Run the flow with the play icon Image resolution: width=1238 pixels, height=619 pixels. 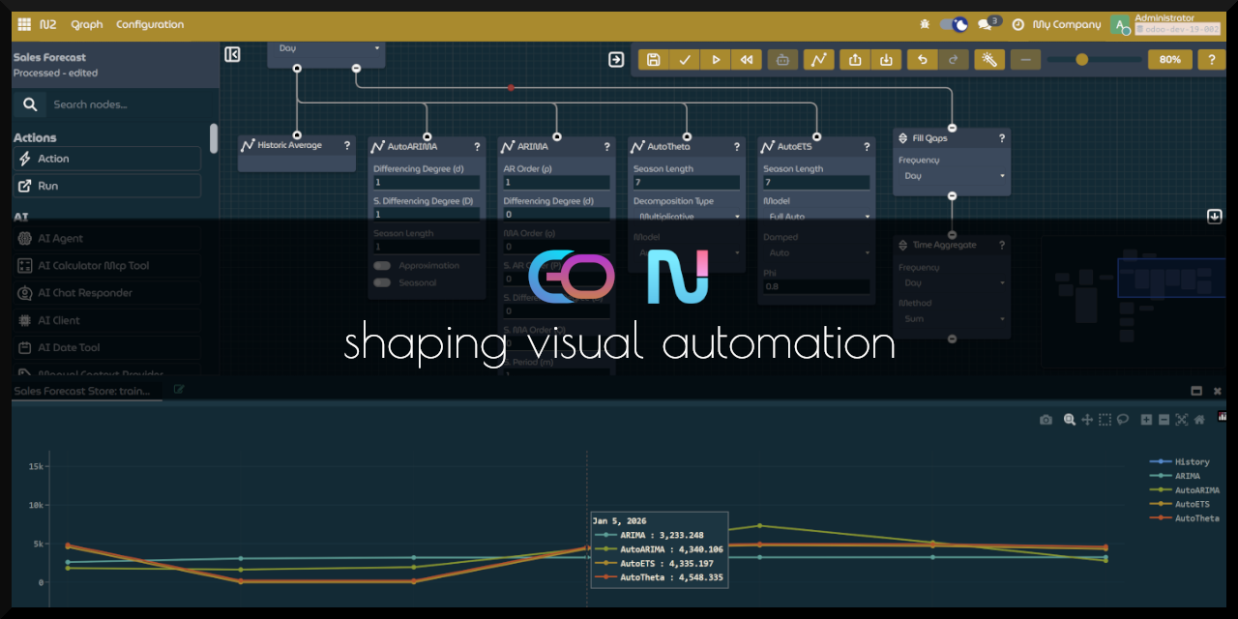716,59
